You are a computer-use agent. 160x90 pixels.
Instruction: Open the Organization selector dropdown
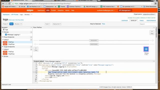pyautogui.click(x=149, y=14)
